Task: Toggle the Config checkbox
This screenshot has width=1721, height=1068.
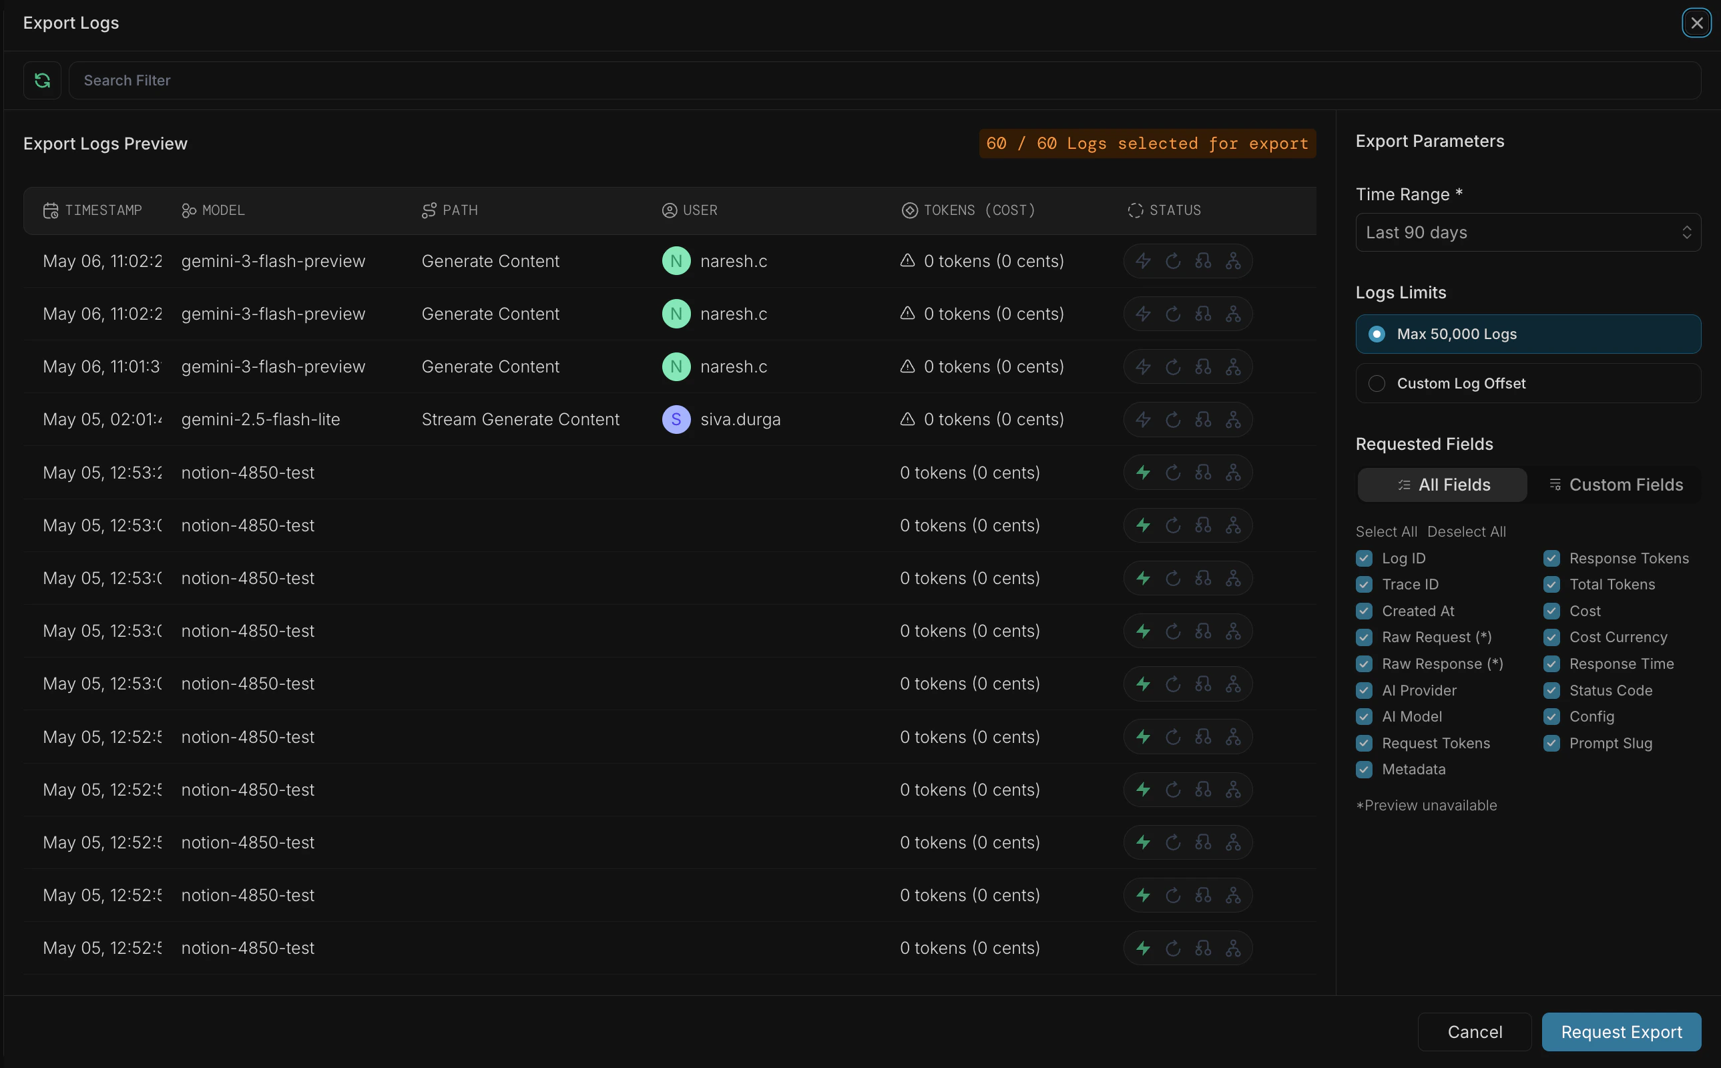Action: [x=1551, y=717]
